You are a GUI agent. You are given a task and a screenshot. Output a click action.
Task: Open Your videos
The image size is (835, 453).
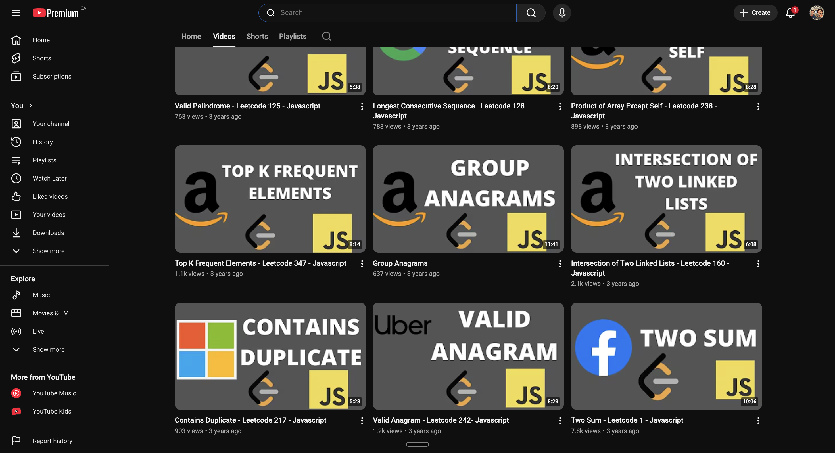[55, 215]
